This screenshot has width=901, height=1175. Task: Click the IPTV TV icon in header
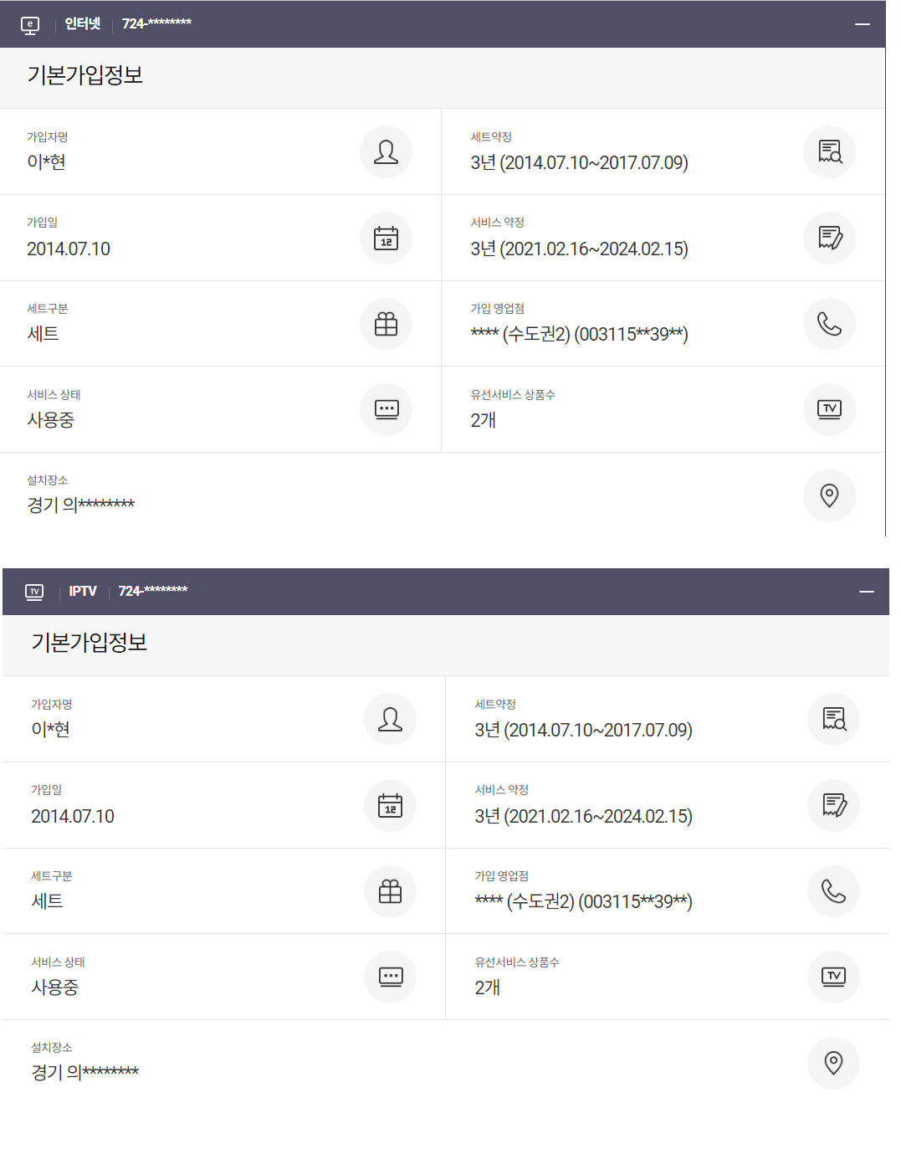(34, 592)
